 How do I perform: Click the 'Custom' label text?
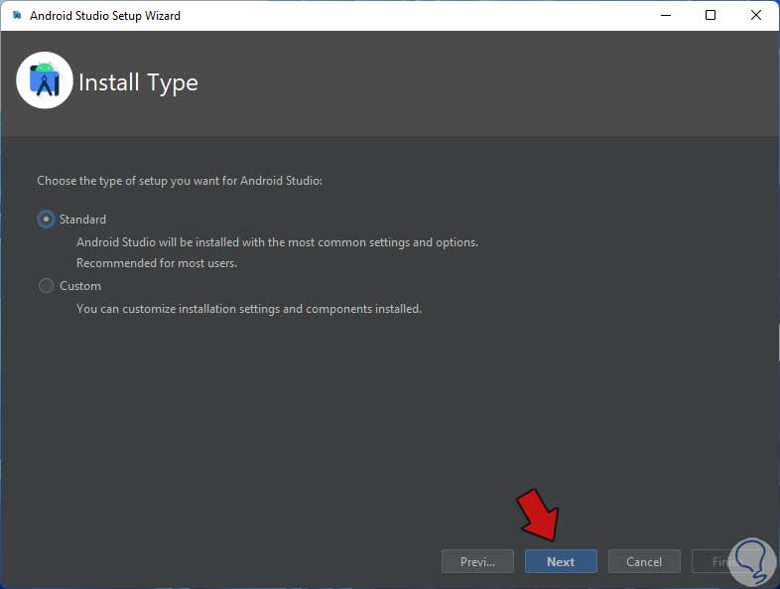coord(80,286)
